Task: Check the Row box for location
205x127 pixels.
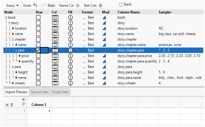Action: [38, 28]
